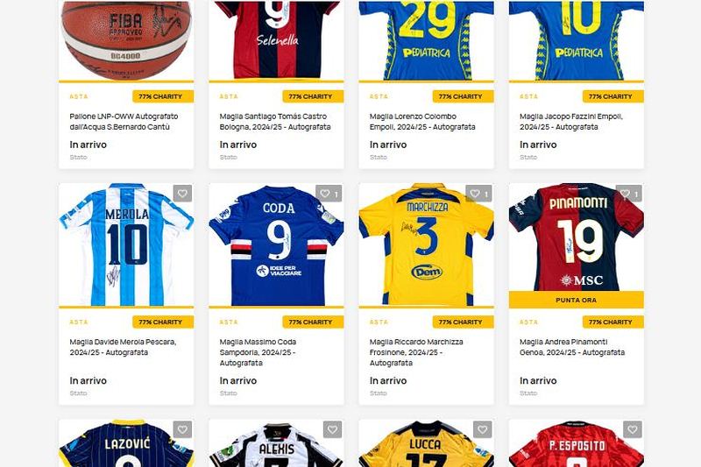Click the FIBA basketball product image
Screen dimensions: 701x467
[126, 40]
